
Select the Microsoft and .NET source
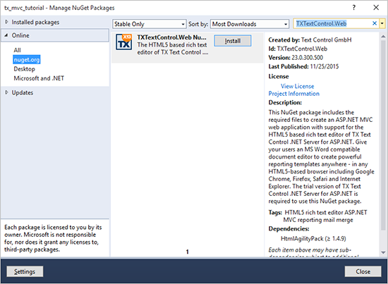(39, 78)
